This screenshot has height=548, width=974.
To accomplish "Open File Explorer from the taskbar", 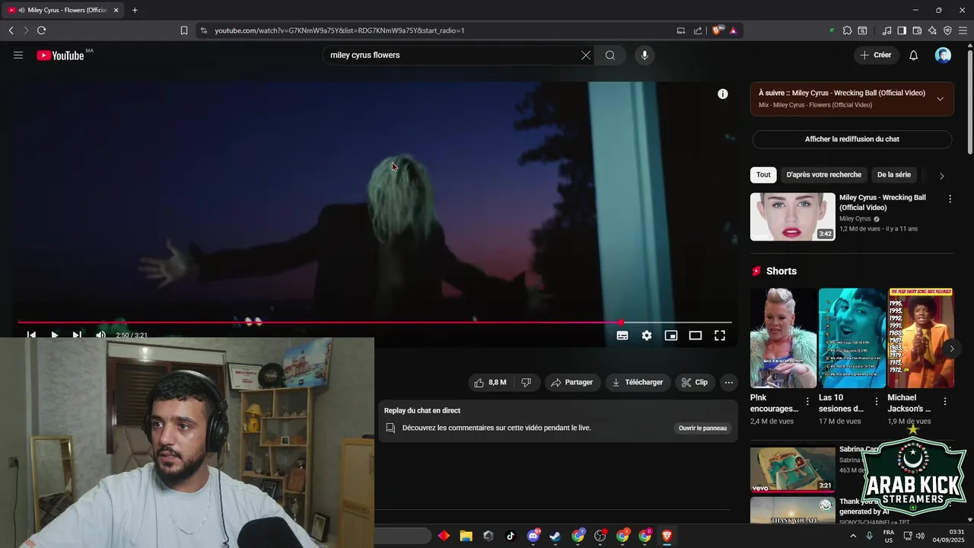I will click(466, 536).
